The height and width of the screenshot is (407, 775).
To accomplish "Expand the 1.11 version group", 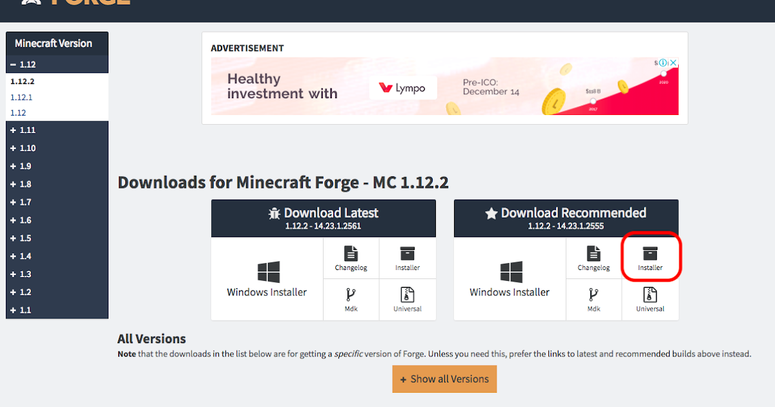I will point(57,130).
